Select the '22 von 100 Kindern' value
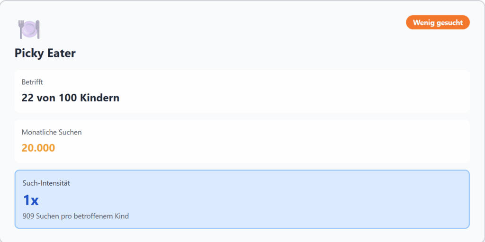Image resolution: width=485 pixels, height=242 pixels. tap(70, 98)
